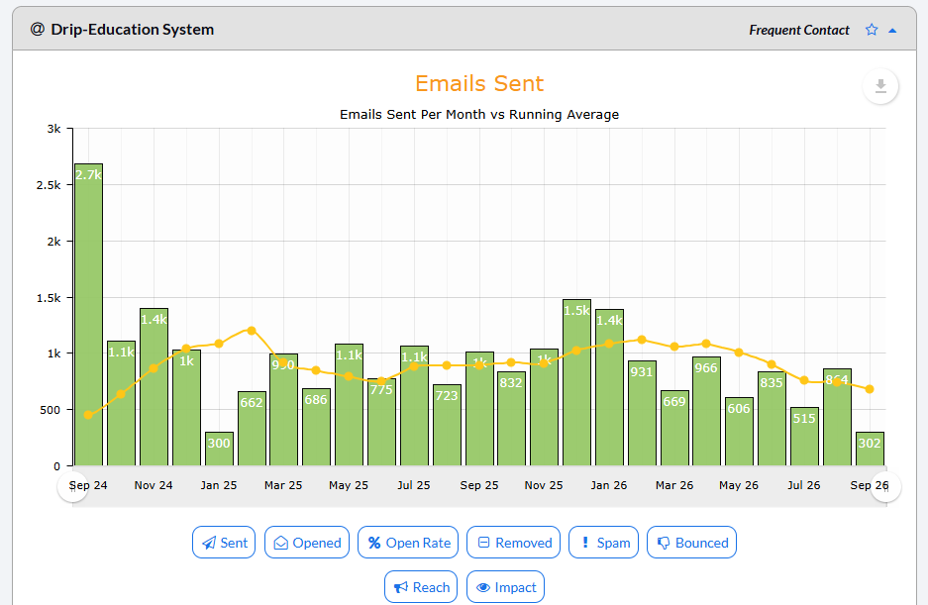This screenshot has height=605, width=928.
Task: View the Open Rate chart
Action: [x=408, y=543]
